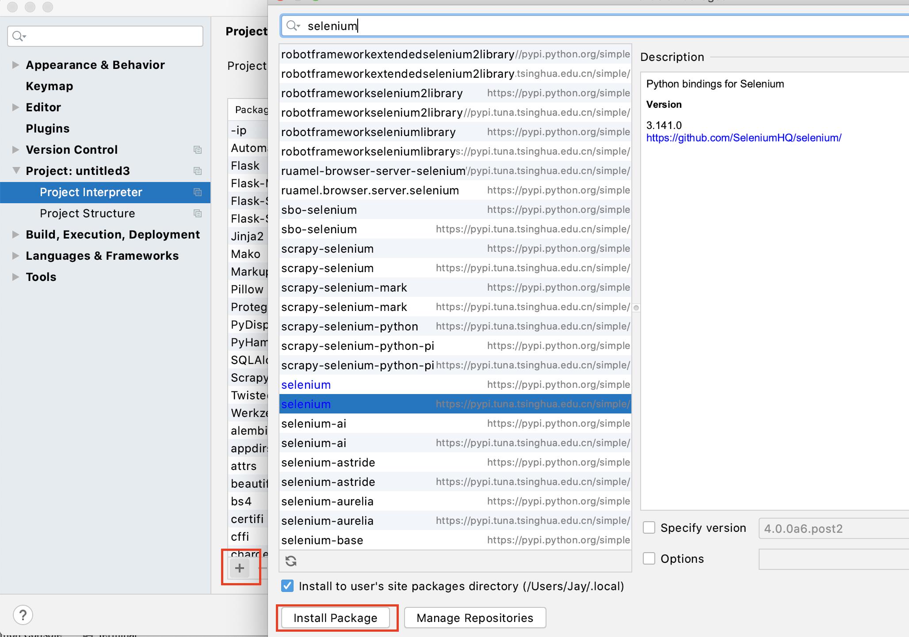Expand the Tools section

pyautogui.click(x=15, y=277)
